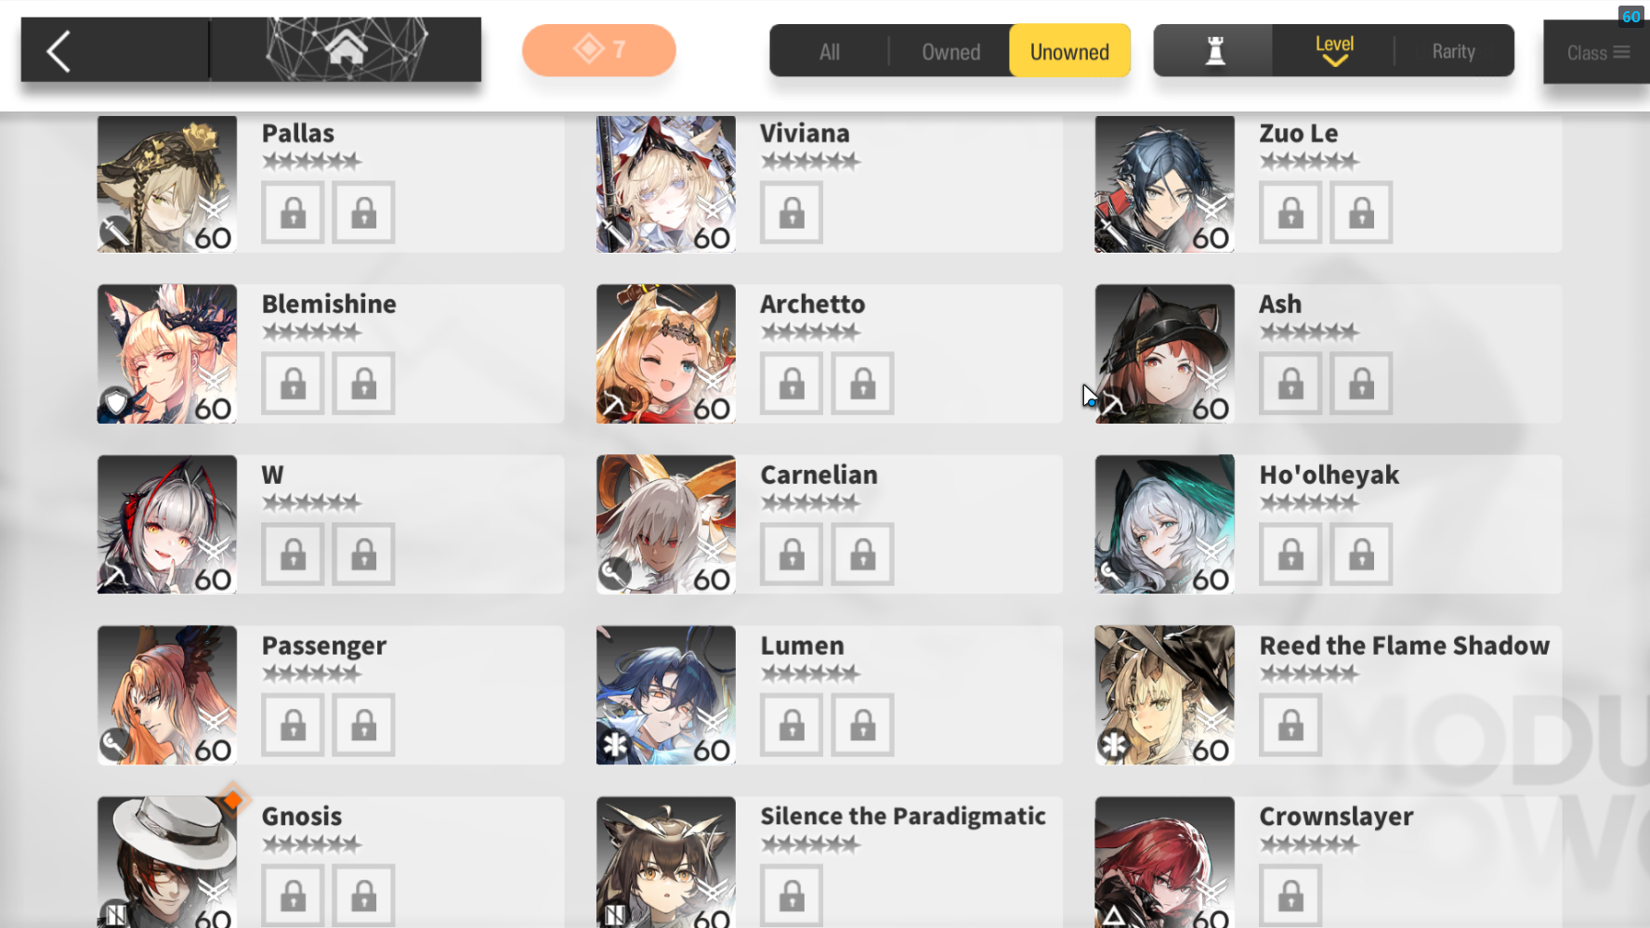This screenshot has height=928, width=1650.
Task: Open the Class filter menu
Action: [1597, 53]
